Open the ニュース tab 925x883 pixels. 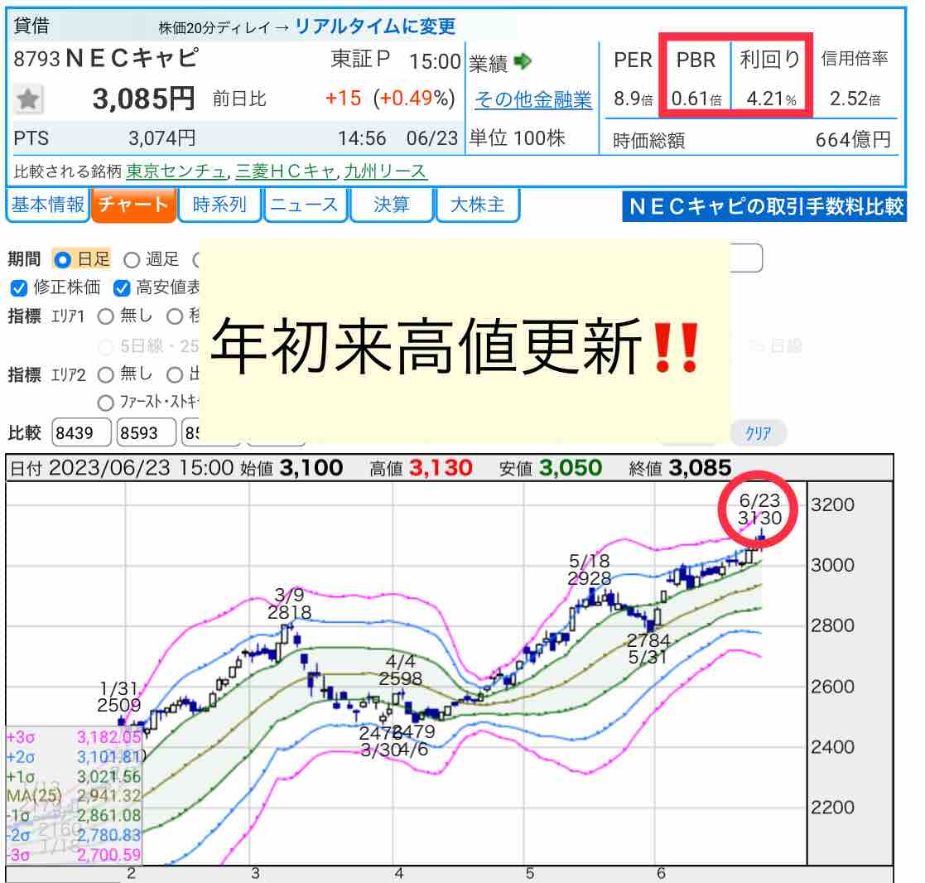point(305,205)
